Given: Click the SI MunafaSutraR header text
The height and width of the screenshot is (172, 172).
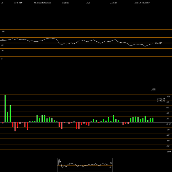Looking at the screenshot, I should tap(42, 3).
